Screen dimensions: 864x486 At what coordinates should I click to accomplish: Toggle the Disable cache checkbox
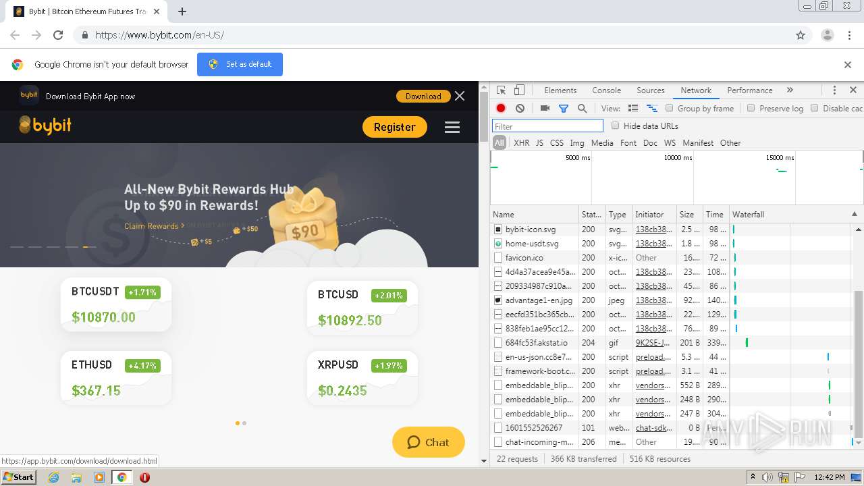[x=814, y=108]
